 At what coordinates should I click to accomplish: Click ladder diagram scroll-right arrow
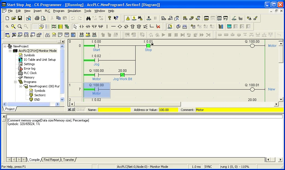tap(276, 104)
